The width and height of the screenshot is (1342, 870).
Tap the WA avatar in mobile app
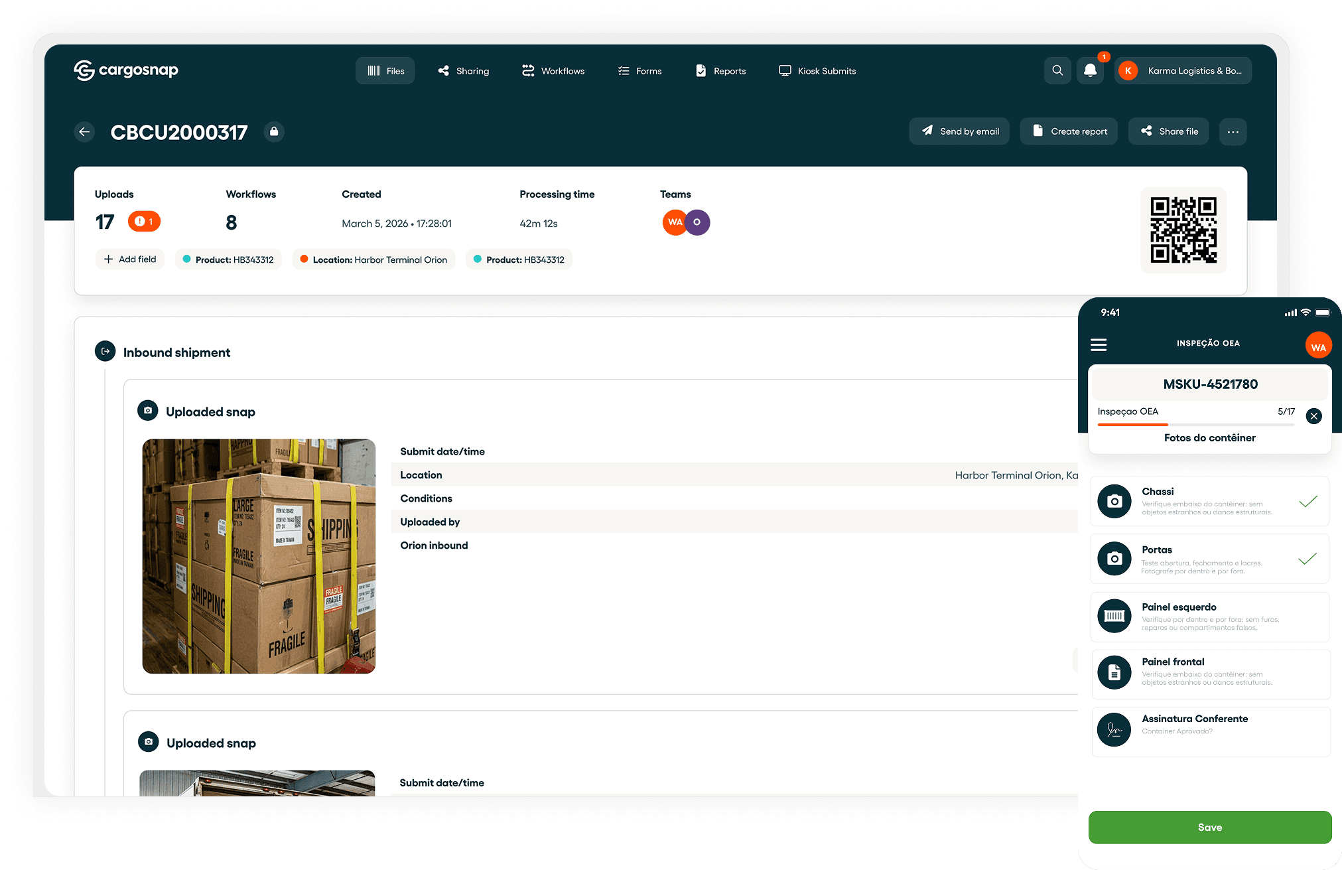pyautogui.click(x=1318, y=346)
